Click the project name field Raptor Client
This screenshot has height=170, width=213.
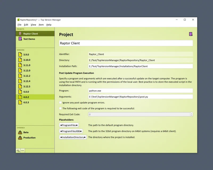pos(126,43)
